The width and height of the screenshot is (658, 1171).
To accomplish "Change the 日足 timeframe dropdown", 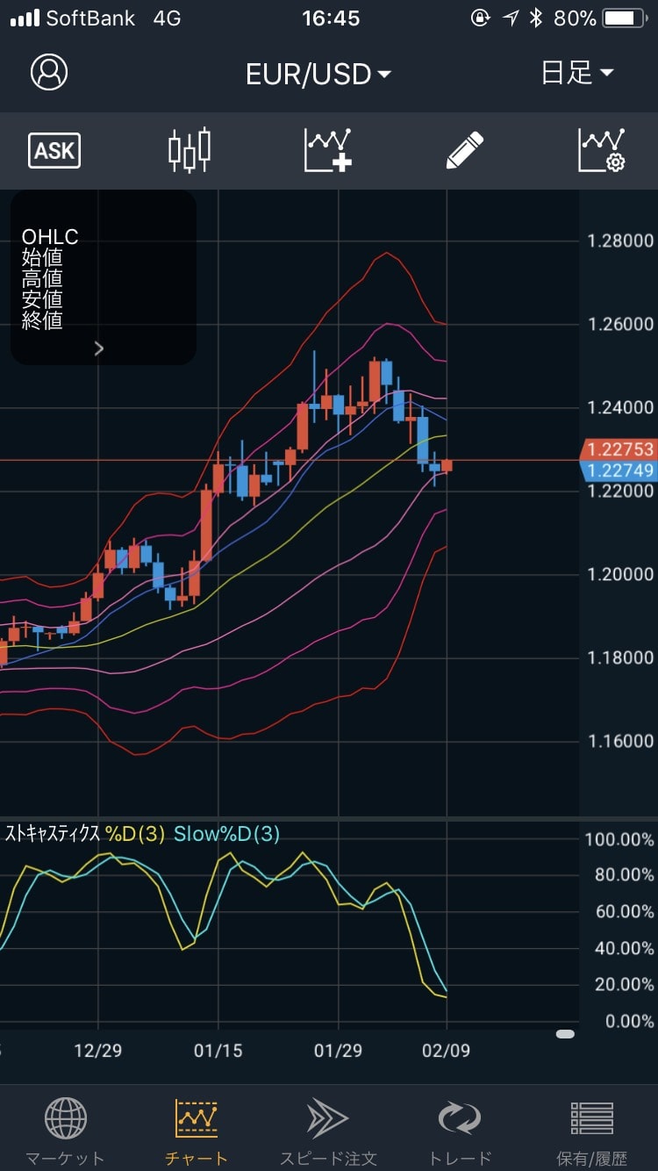I will 577,73.
